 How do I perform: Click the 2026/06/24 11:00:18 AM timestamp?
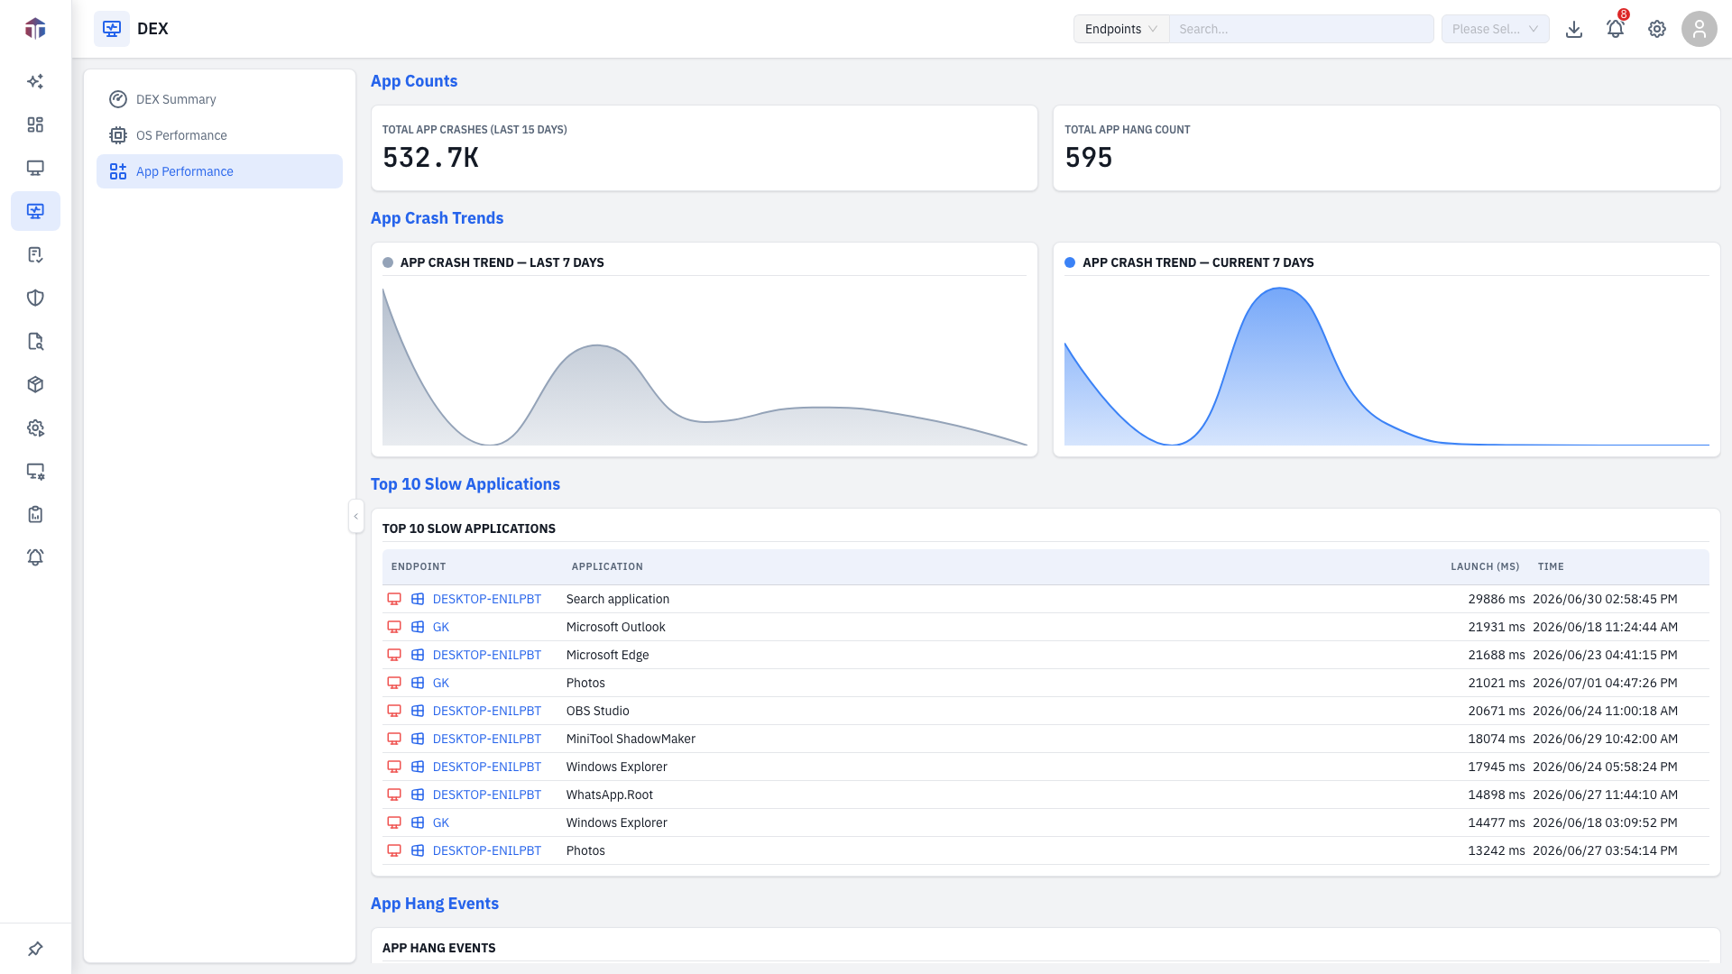[x=1605, y=711]
